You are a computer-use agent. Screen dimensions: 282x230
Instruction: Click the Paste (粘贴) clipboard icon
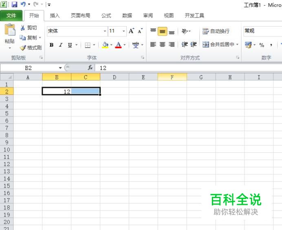click(10, 30)
